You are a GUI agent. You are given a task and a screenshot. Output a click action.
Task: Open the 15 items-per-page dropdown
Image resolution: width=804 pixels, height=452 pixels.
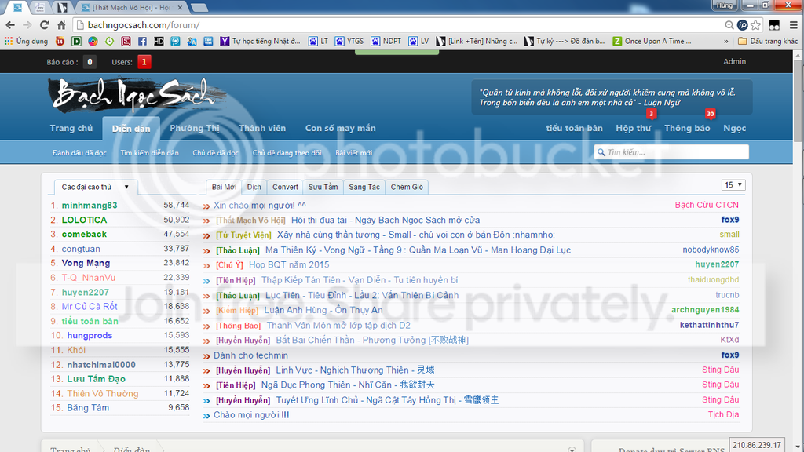[x=733, y=185]
